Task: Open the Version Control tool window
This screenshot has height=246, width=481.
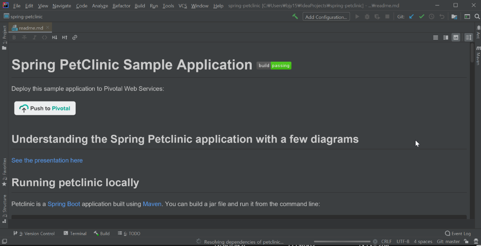Action: pyautogui.click(x=34, y=233)
